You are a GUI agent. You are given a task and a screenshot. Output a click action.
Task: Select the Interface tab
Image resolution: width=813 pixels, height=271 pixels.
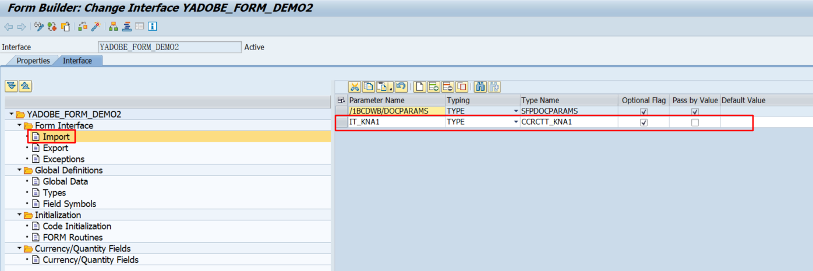[77, 61]
